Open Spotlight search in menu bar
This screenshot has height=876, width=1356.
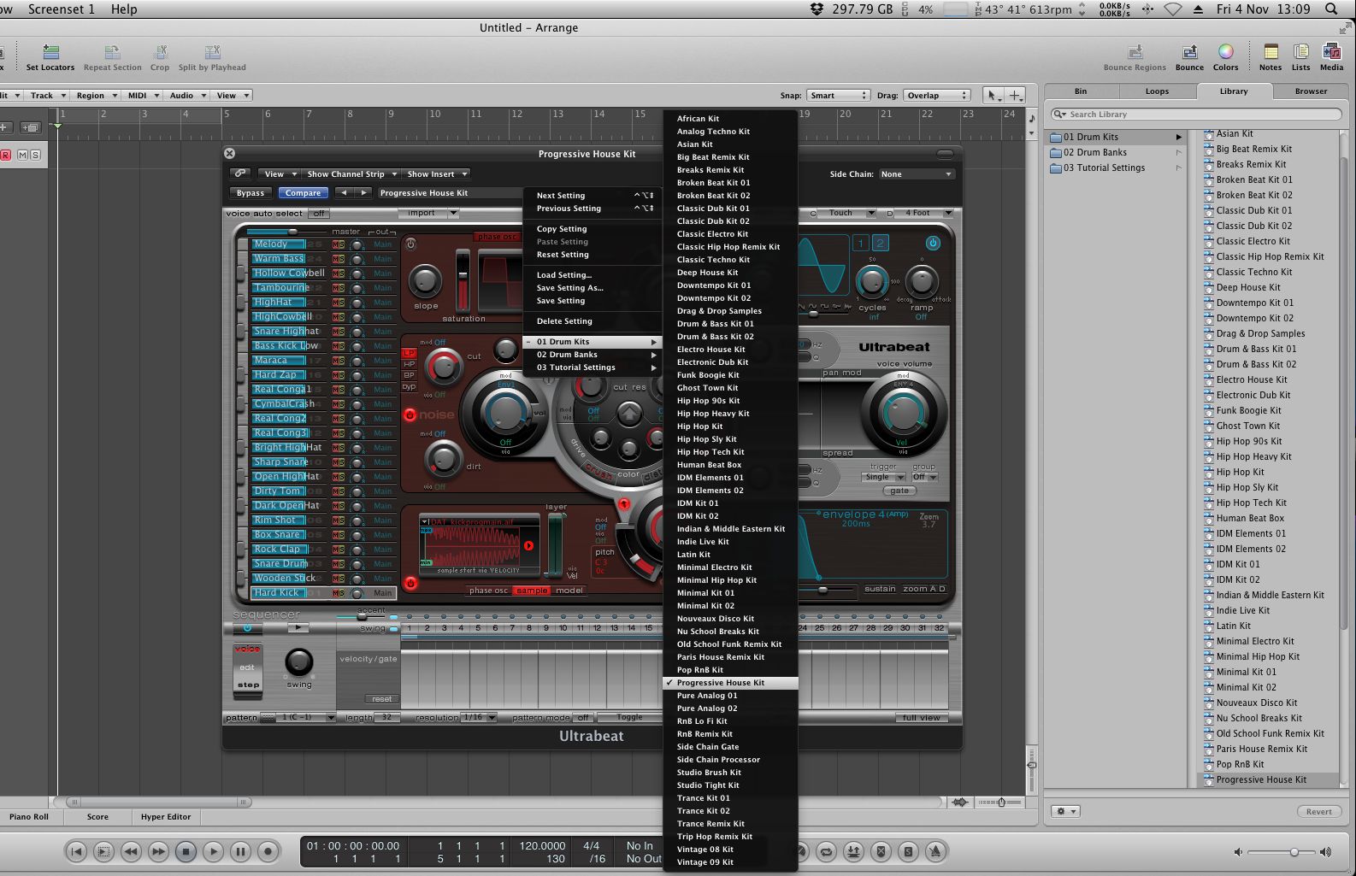[1331, 9]
